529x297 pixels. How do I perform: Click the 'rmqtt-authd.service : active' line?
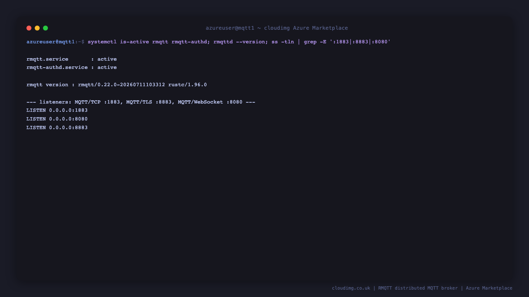[71, 67]
